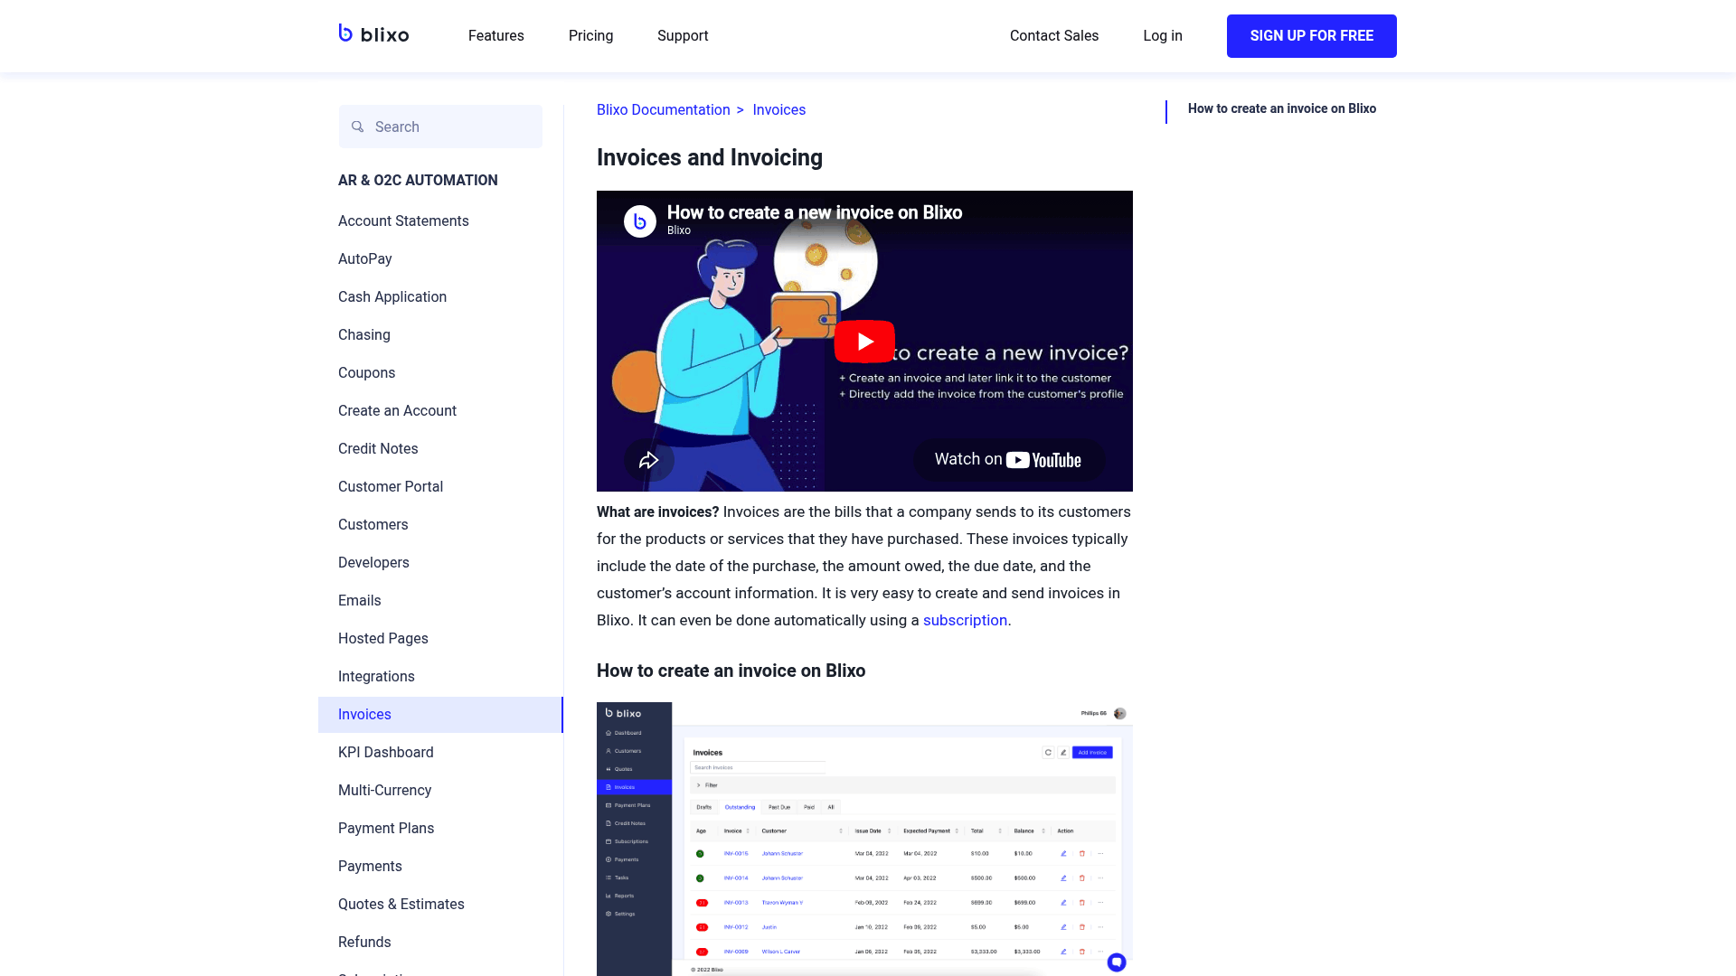Click the Settings gear in the screenshot sidebar
1736x976 pixels.
pos(609,913)
